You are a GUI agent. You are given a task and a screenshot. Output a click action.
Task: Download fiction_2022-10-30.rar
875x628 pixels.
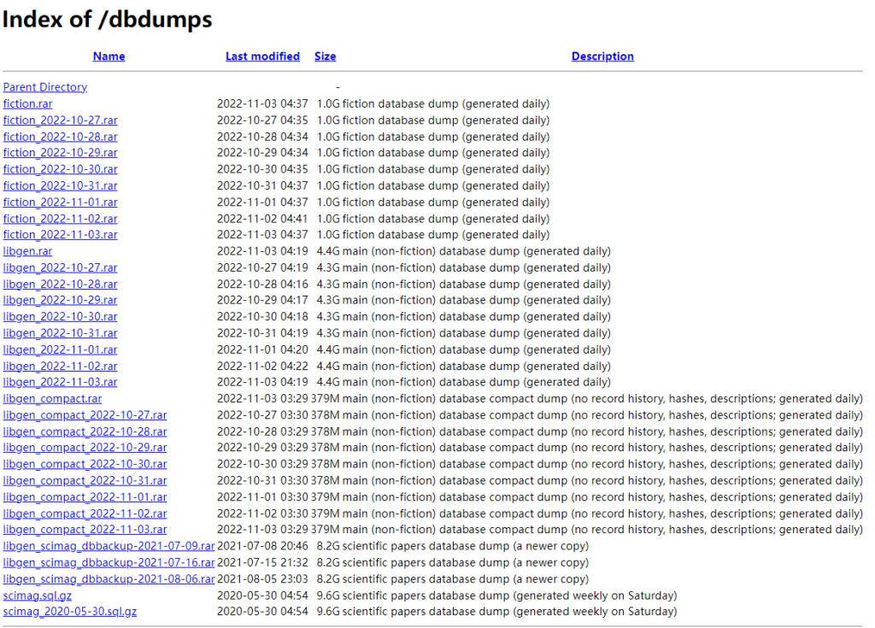[x=61, y=169]
